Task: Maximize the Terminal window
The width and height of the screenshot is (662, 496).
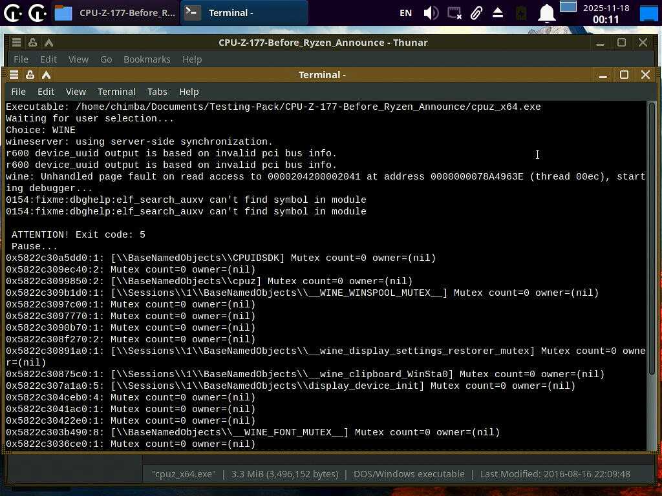Action: point(624,75)
